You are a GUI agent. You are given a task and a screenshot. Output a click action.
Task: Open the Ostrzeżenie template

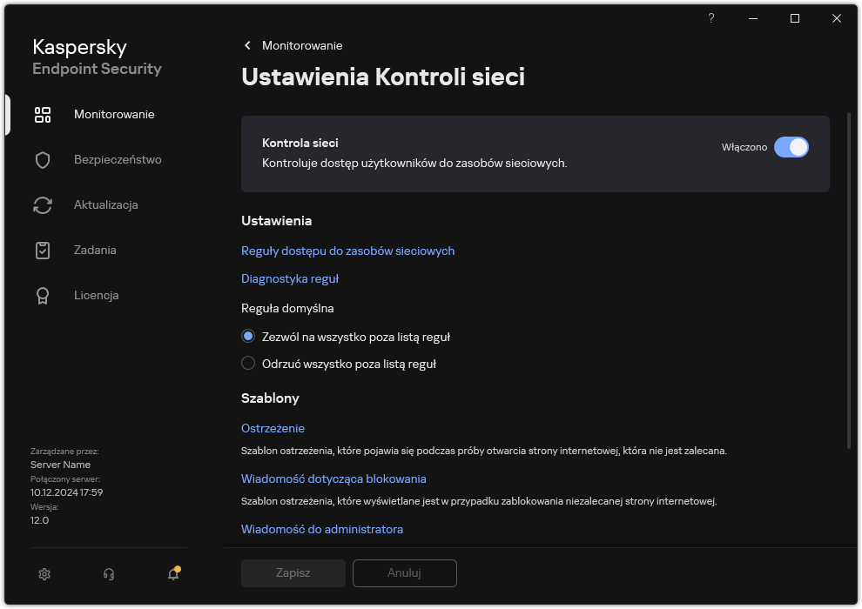coord(273,428)
